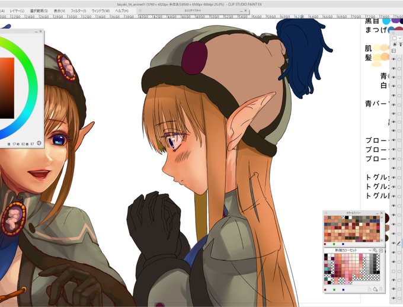Open the color set edit (wrench) icon
403x307 pixels.
click(375, 251)
